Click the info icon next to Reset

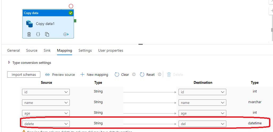[x=159, y=74]
